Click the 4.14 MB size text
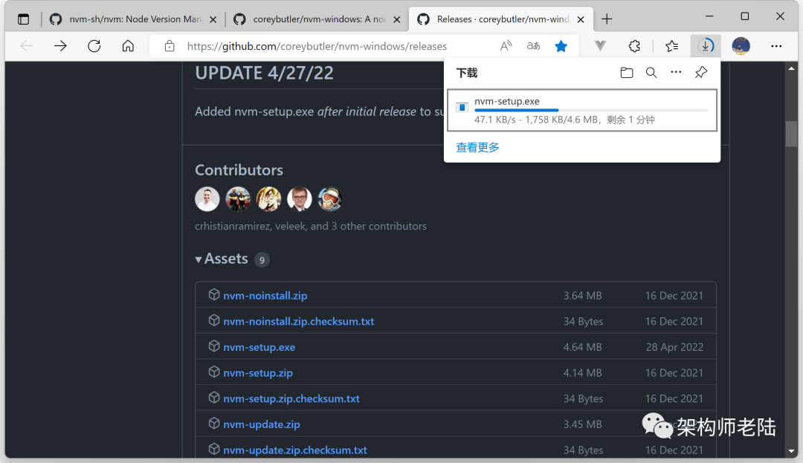803x463 pixels. (582, 373)
